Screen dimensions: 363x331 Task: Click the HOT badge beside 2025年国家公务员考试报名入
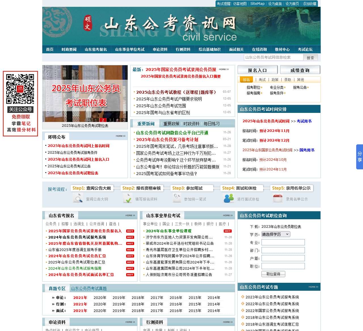(130, 231)
